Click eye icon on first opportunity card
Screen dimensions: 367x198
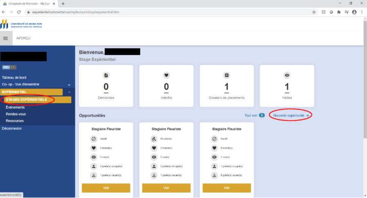point(94,157)
